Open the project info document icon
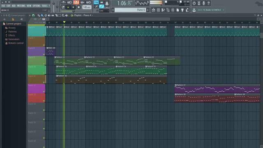The image size is (263, 148). (178, 10)
